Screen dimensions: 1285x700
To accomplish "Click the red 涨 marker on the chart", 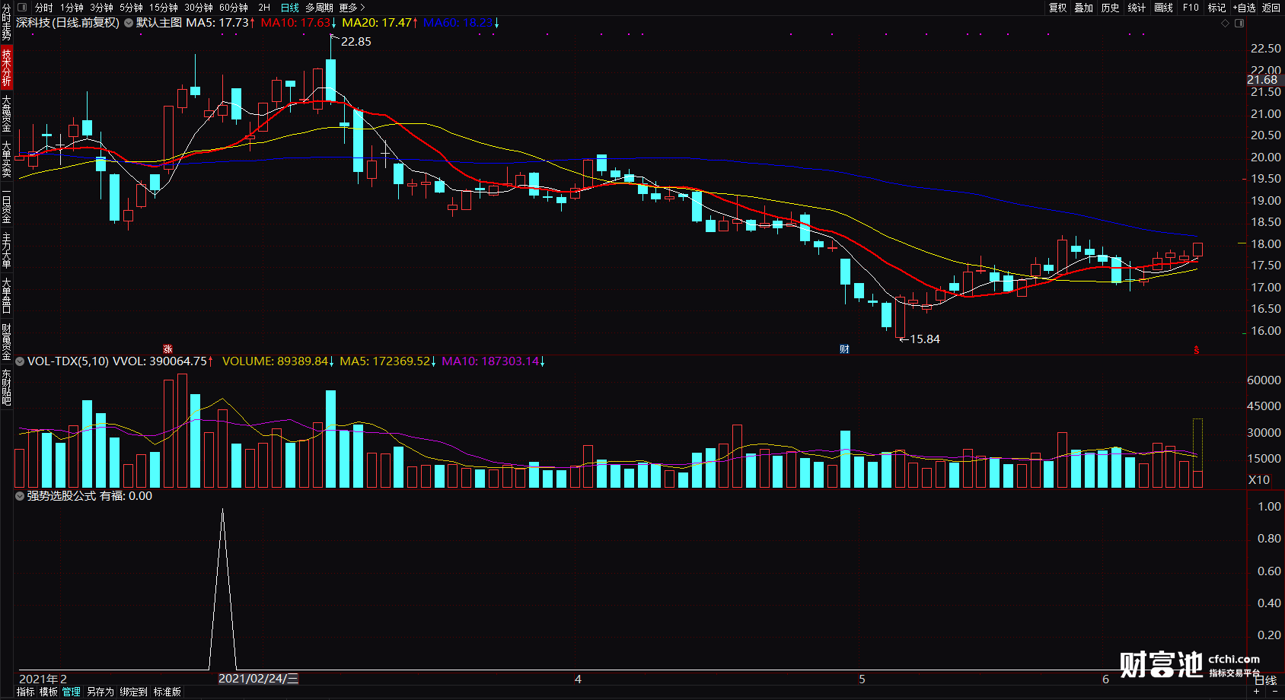I will [167, 349].
